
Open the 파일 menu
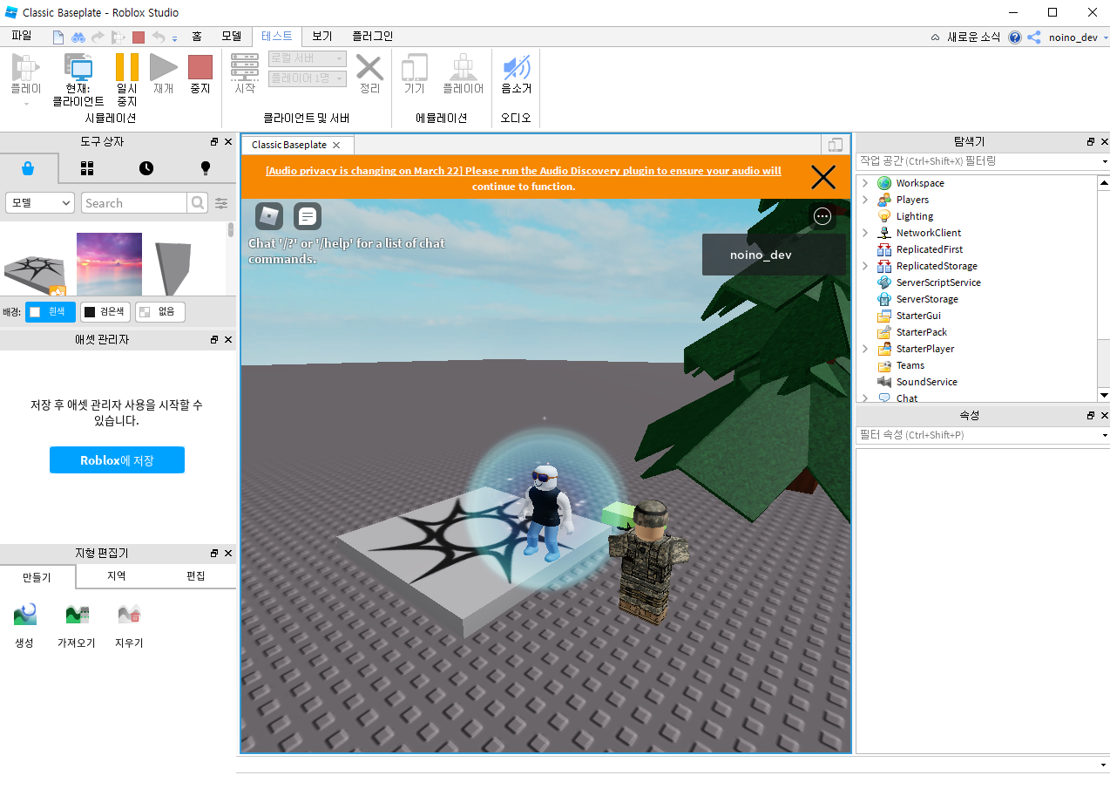click(22, 36)
